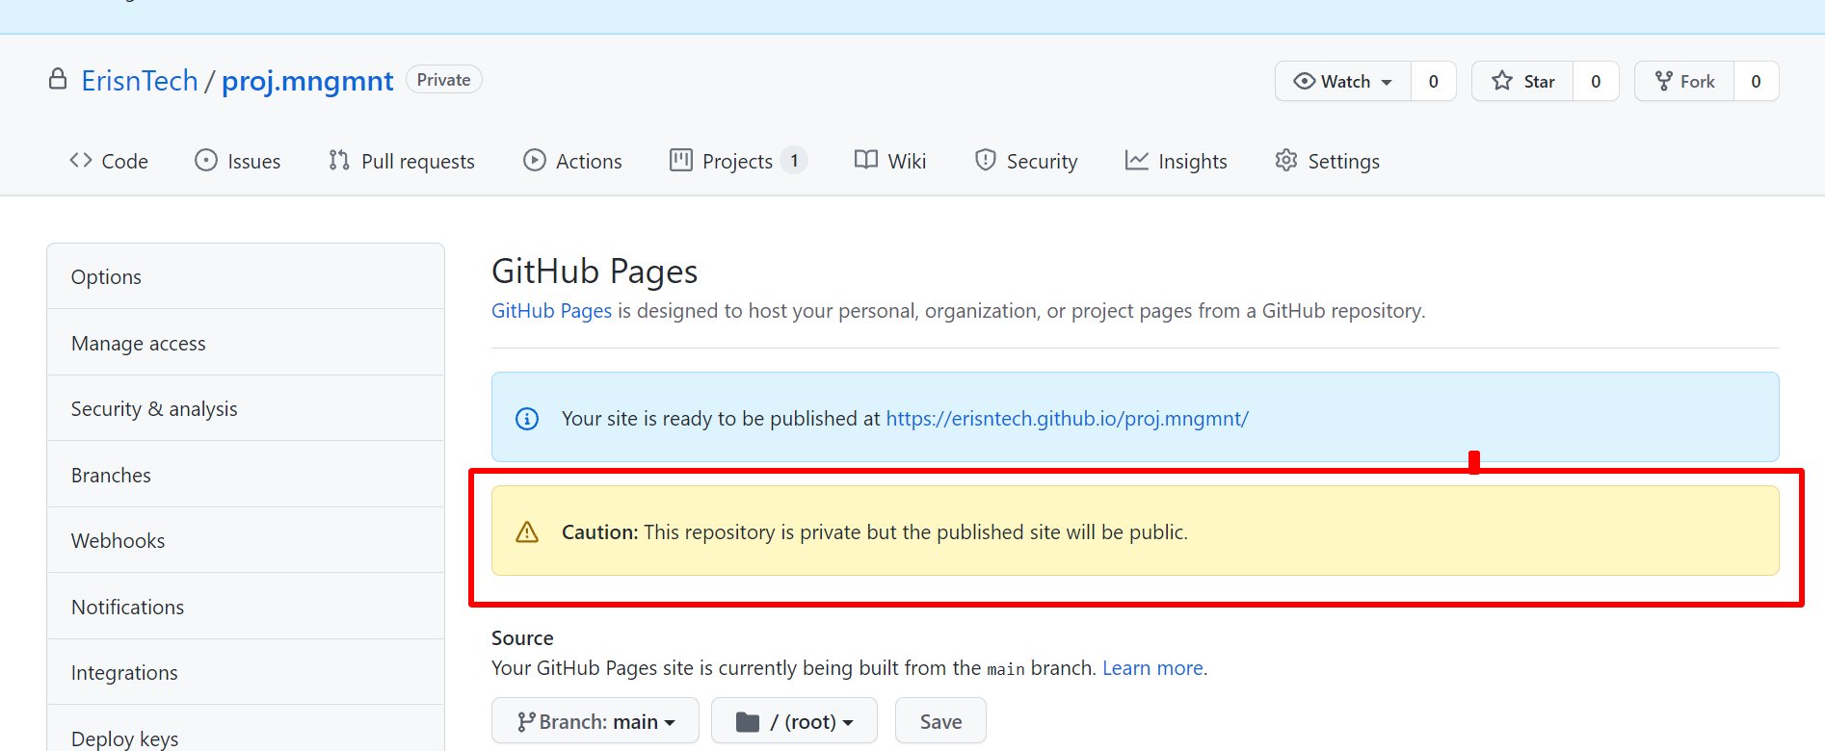The image size is (1825, 751).
Task: Click the Wiki book icon
Action: (866, 160)
